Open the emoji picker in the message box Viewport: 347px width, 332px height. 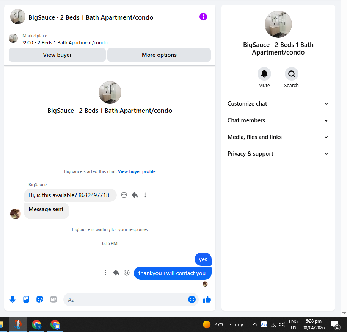(x=192, y=299)
